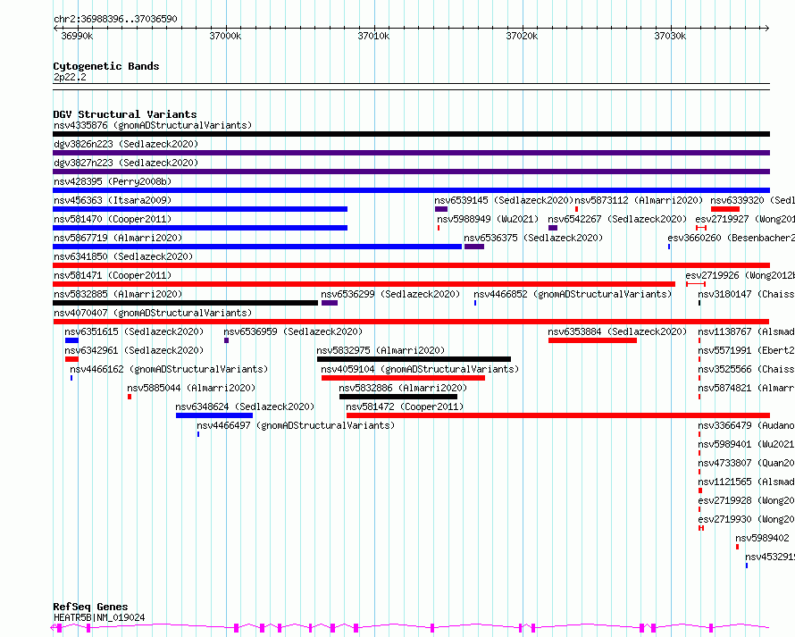795x637 pixels.
Task: Click nsv5989401 Wu2021 label
Action: click(x=747, y=444)
